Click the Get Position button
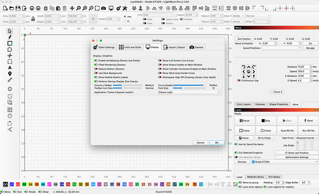This screenshot has height=194, width=319. click(x=244, y=39)
